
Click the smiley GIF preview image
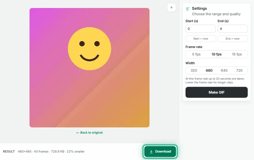[x=89, y=68]
